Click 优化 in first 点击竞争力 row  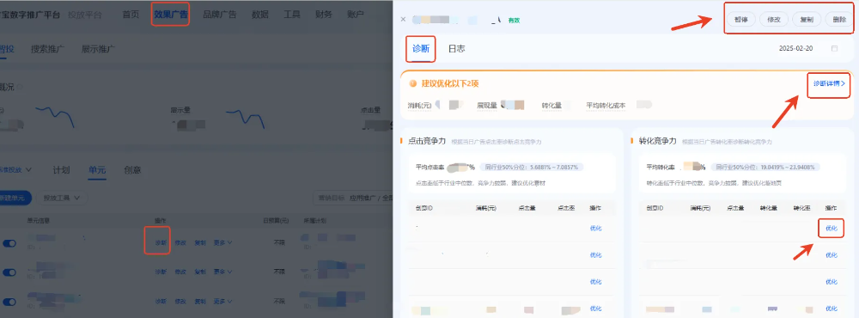pos(595,228)
